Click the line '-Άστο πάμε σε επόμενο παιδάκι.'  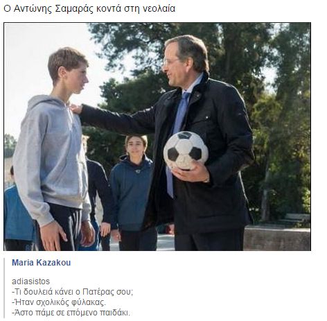71,313
